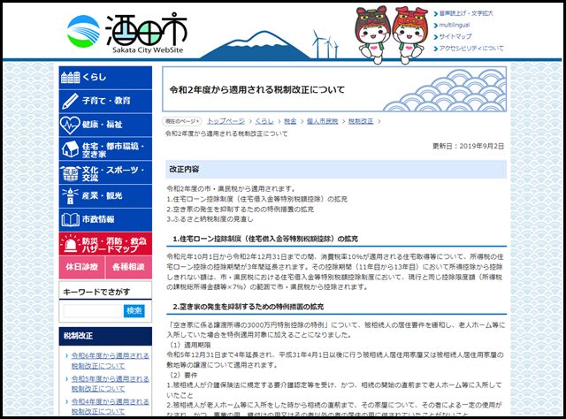This screenshot has height=419, width=566.
Task: Click the icon for 文化・スポーツ・交流
Action: (x=70, y=173)
